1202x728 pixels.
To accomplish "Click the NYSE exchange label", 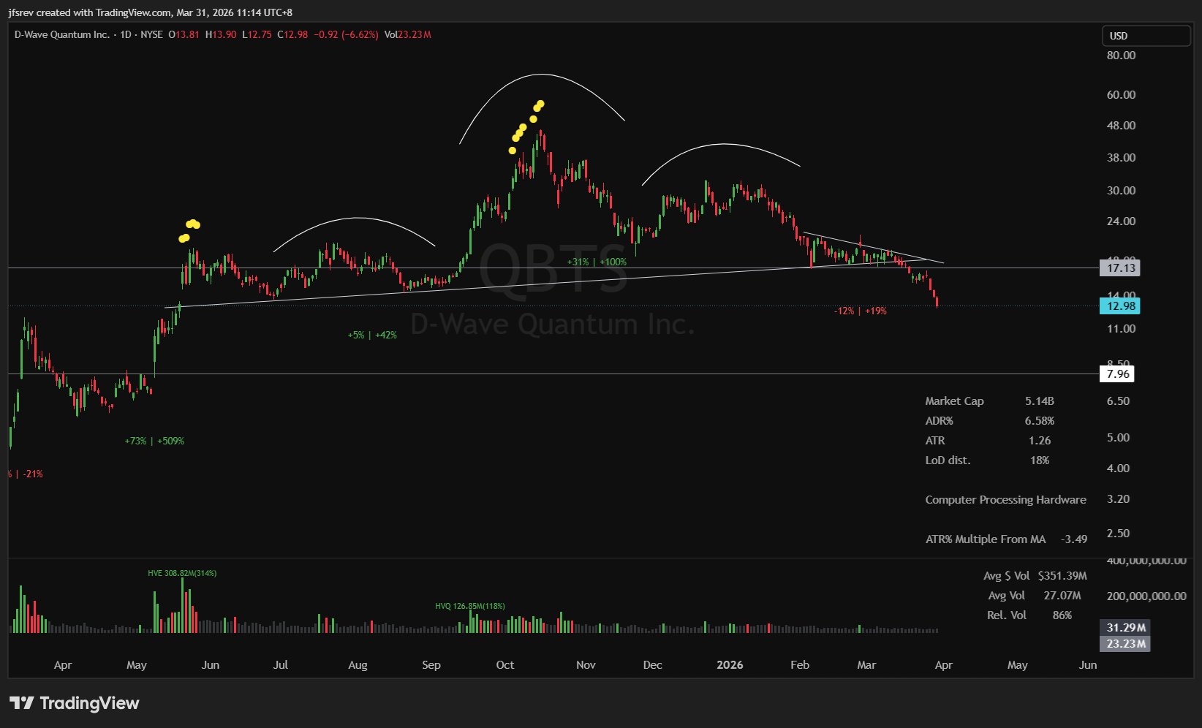I will [151, 34].
